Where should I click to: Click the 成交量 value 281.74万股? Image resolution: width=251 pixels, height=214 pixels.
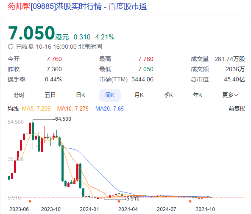click(x=230, y=59)
